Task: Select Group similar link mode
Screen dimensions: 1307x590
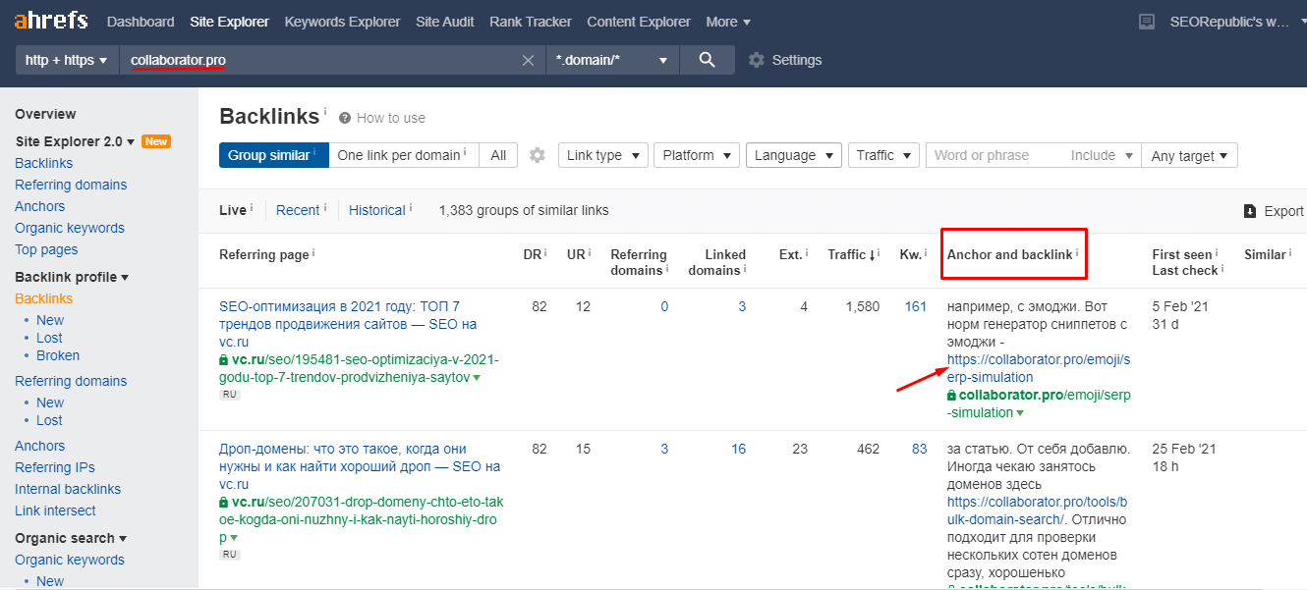Action: [x=273, y=155]
